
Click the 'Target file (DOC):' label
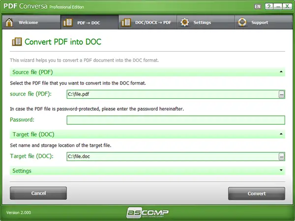coord(31,156)
